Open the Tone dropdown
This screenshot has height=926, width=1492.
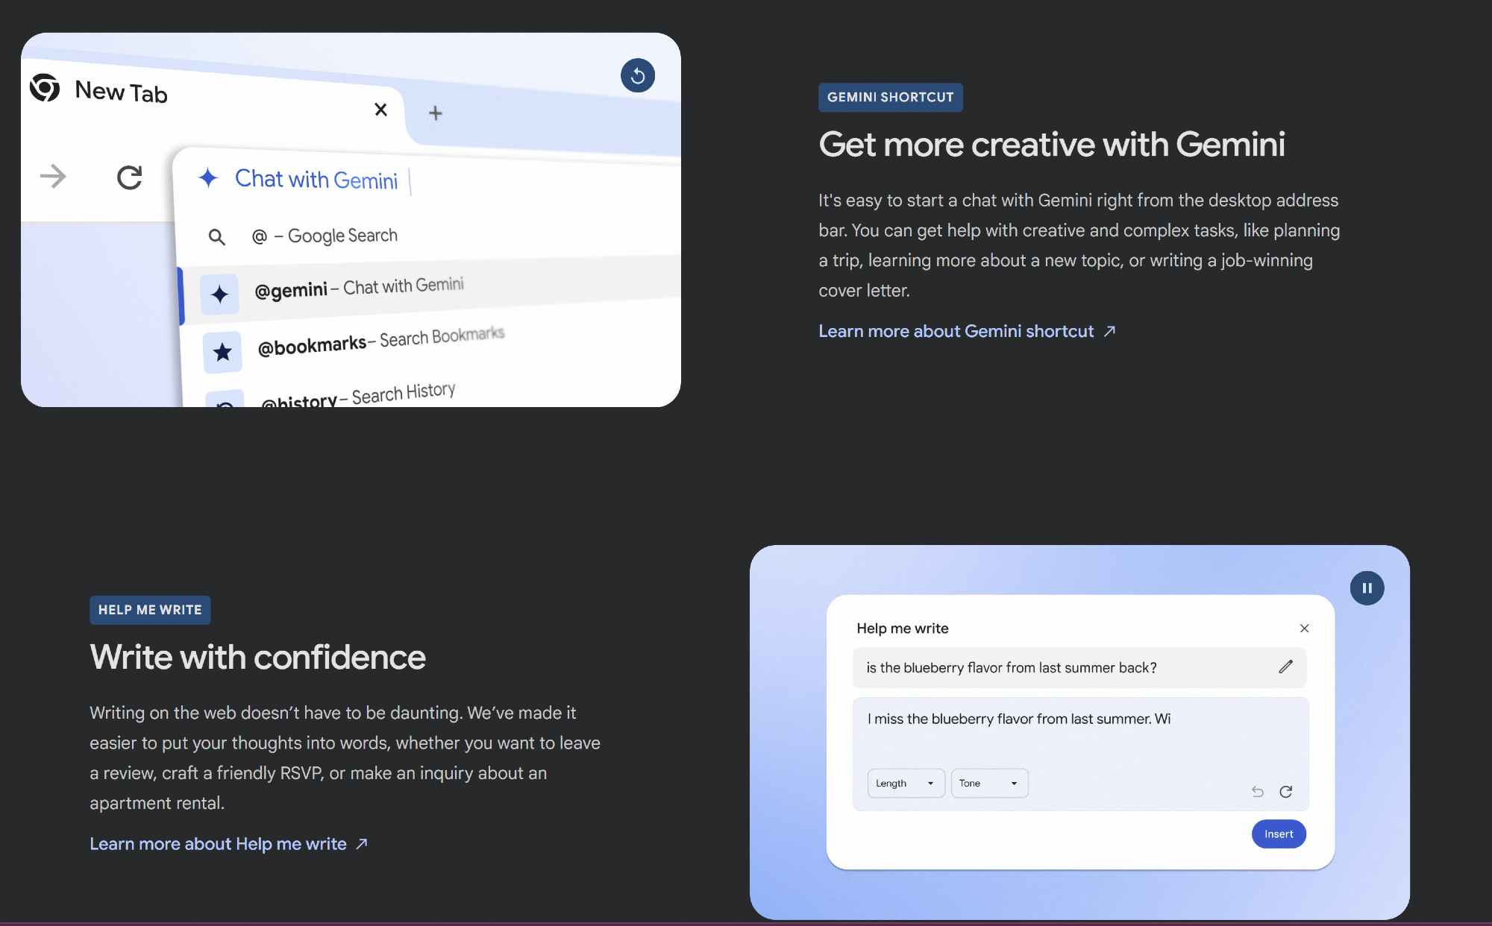[x=989, y=783]
